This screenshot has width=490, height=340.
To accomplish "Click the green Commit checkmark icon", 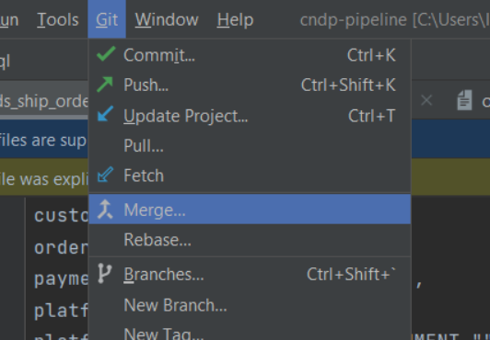I will pos(106,54).
